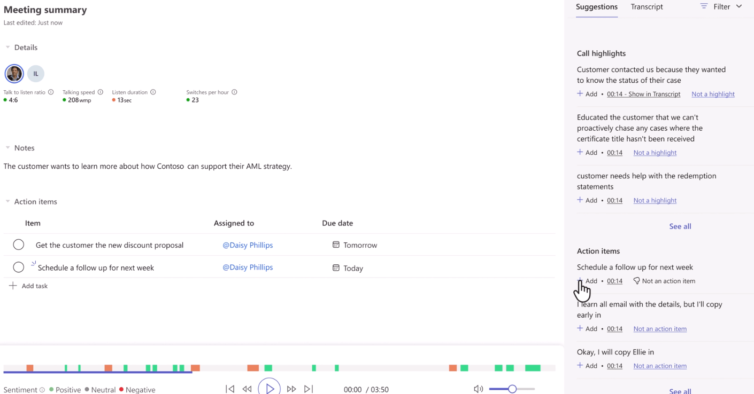The image size is (754, 394).
Task: Click the info icon next to Listen duration
Action: click(153, 92)
